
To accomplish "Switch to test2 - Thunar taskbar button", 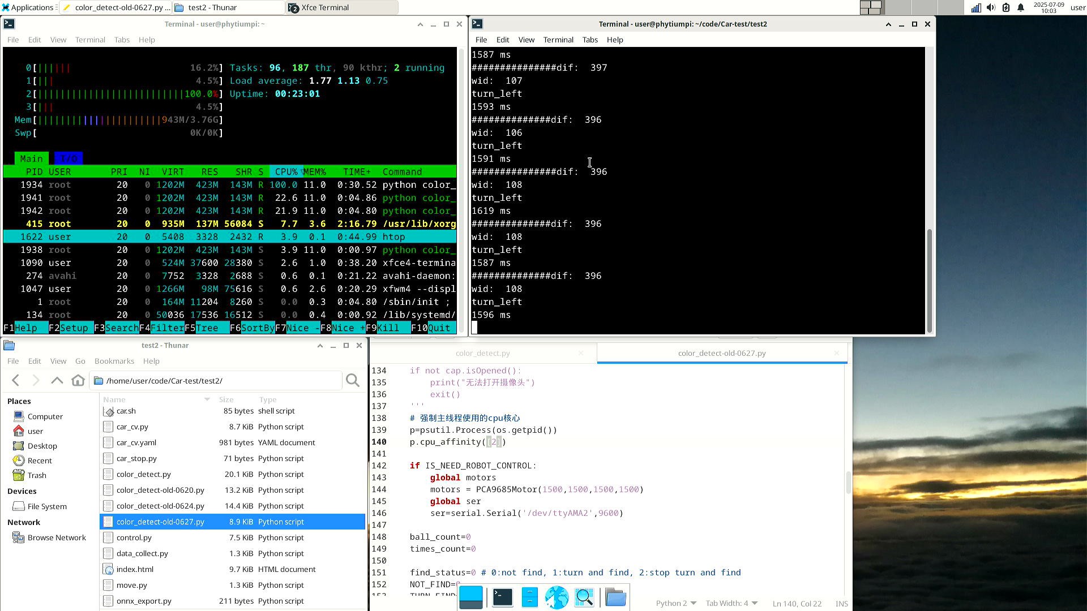I will (x=229, y=7).
